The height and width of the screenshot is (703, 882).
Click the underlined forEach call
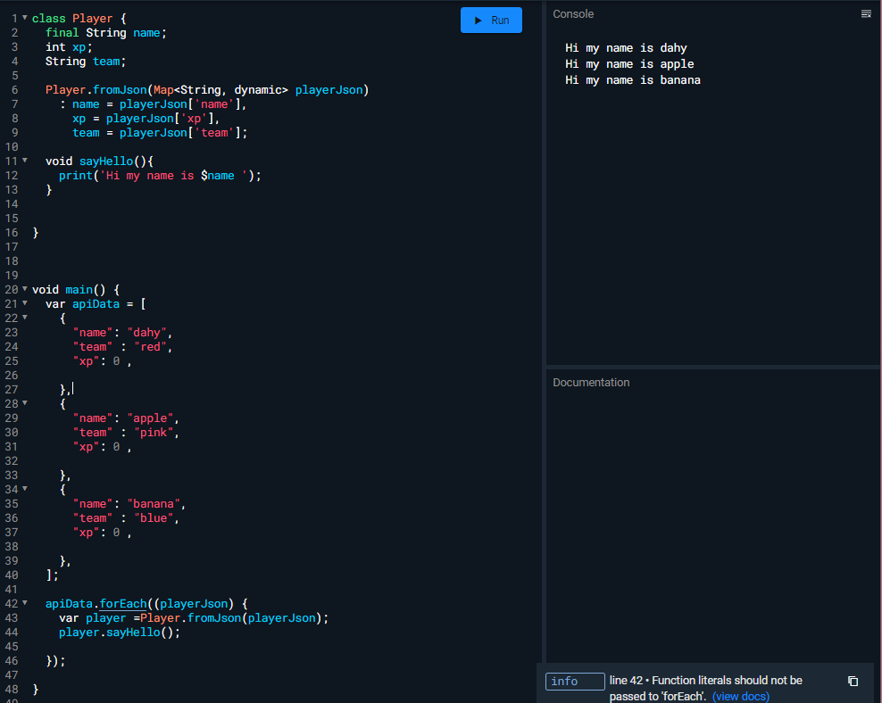click(x=122, y=604)
